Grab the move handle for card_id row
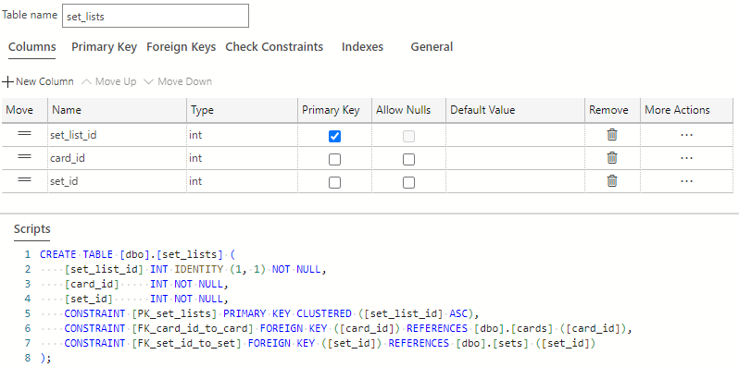Image resolution: width=739 pixels, height=367 pixels. pyautogui.click(x=24, y=156)
